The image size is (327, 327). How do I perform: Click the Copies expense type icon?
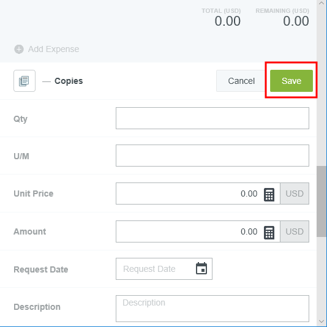[x=24, y=81]
